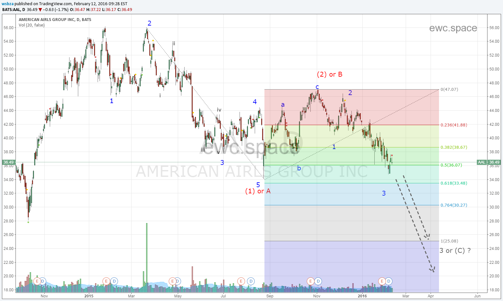This screenshot has height=301, width=503.
Task: Click the tallest green volume spike bar
Action: [147, 255]
